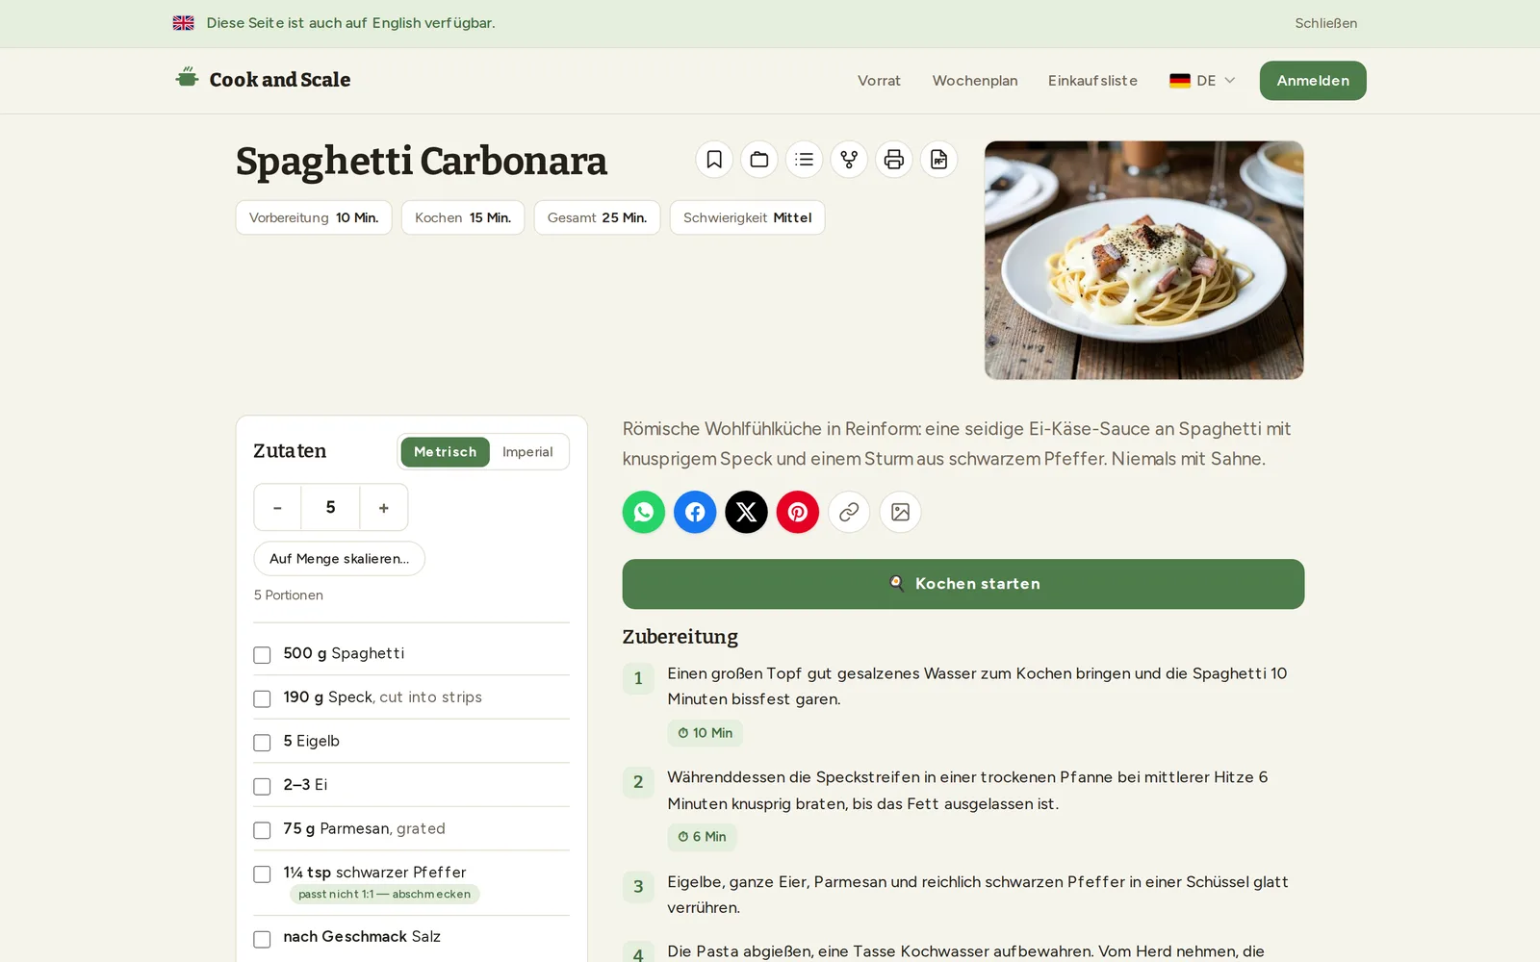1540x962 pixels.
Task: Print the recipe
Action: click(x=894, y=160)
